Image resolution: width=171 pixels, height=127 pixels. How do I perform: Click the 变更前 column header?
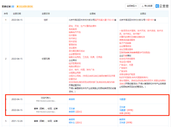(93, 14)
